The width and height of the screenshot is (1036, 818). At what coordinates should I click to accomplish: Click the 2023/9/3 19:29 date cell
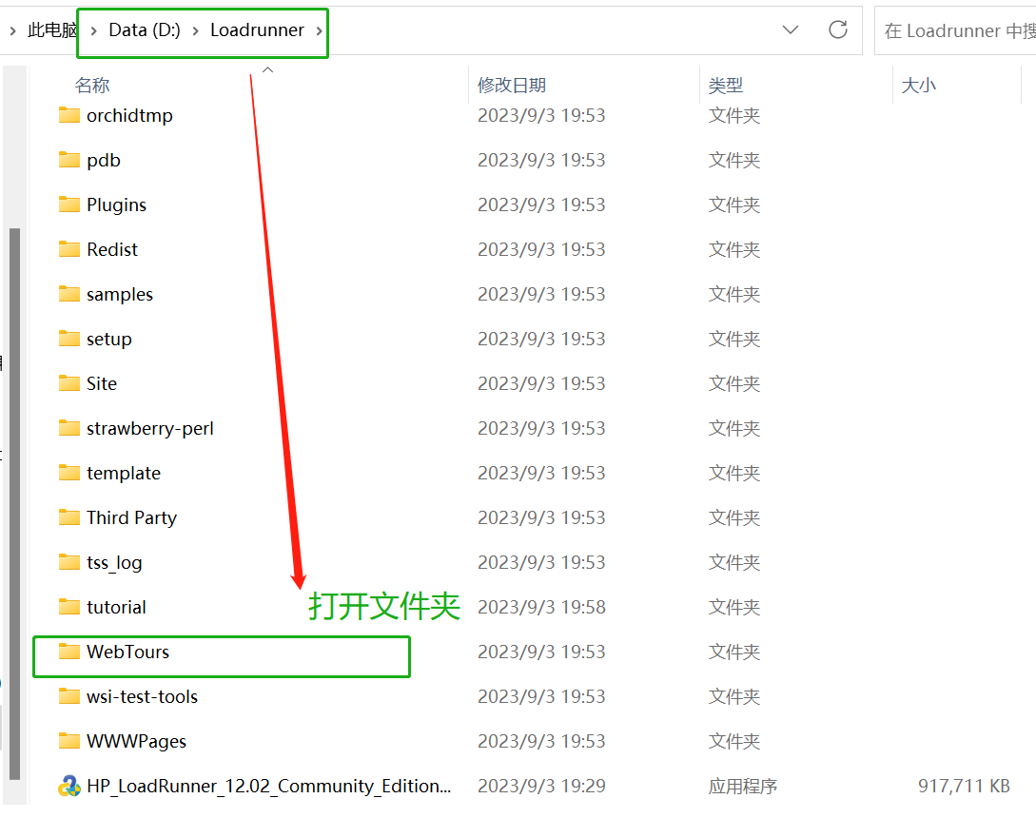coord(541,786)
